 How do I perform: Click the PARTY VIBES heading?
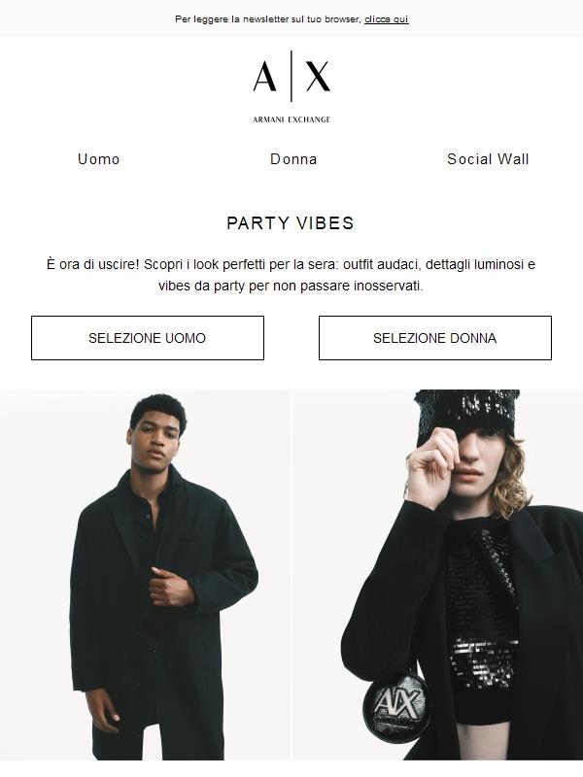click(x=291, y=223)
